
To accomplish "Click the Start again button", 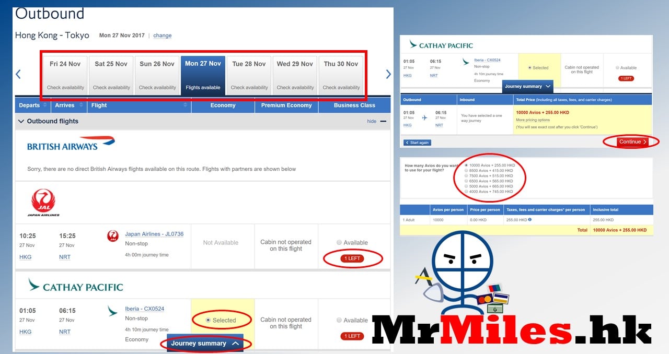I will click(417, 143).
